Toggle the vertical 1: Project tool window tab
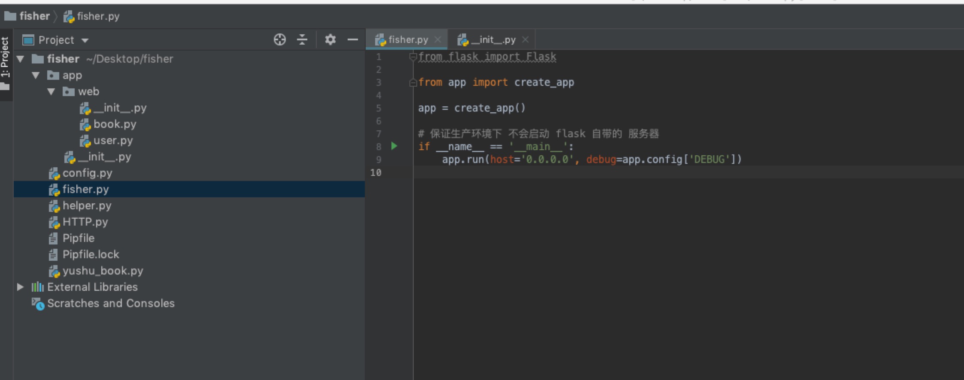 tap(6, 64)
